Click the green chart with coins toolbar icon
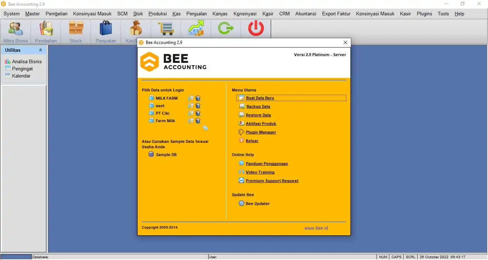The width and height of the screenshot is (488, 260). [196, 29]
